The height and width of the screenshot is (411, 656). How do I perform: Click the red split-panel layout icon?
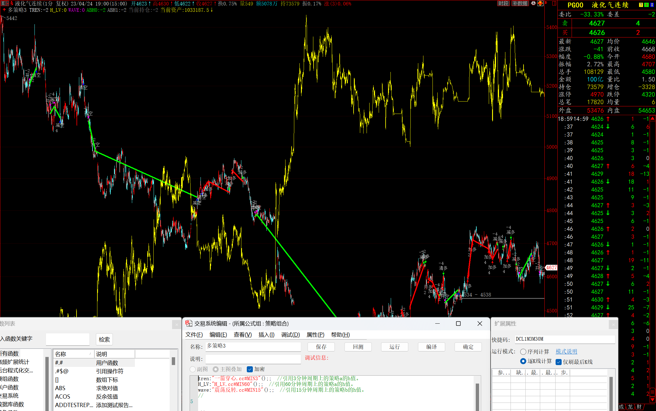tap(554, 3)
